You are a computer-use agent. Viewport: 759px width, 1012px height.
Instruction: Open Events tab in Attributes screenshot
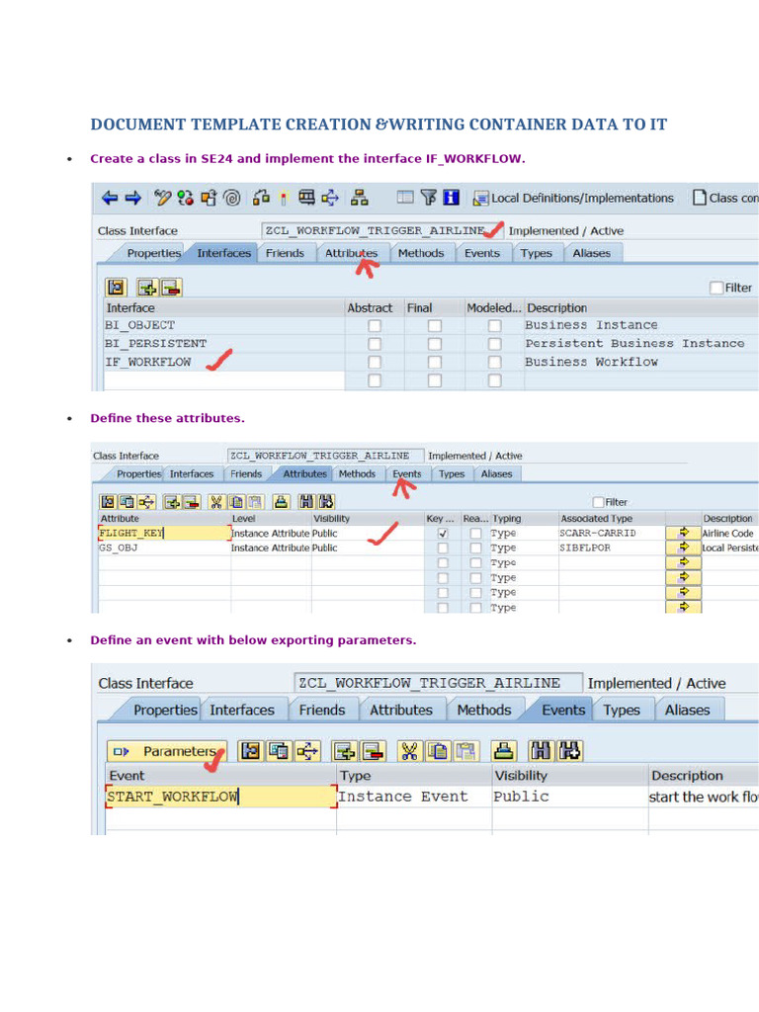point(406,473)
